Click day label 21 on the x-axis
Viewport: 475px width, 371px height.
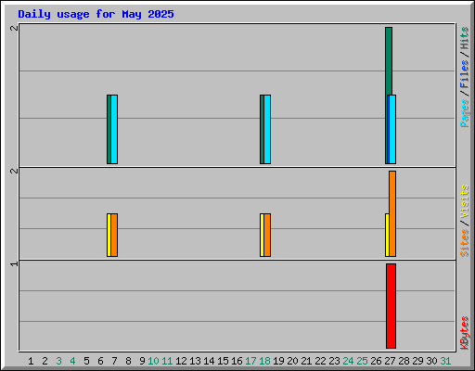click(306, 361)
